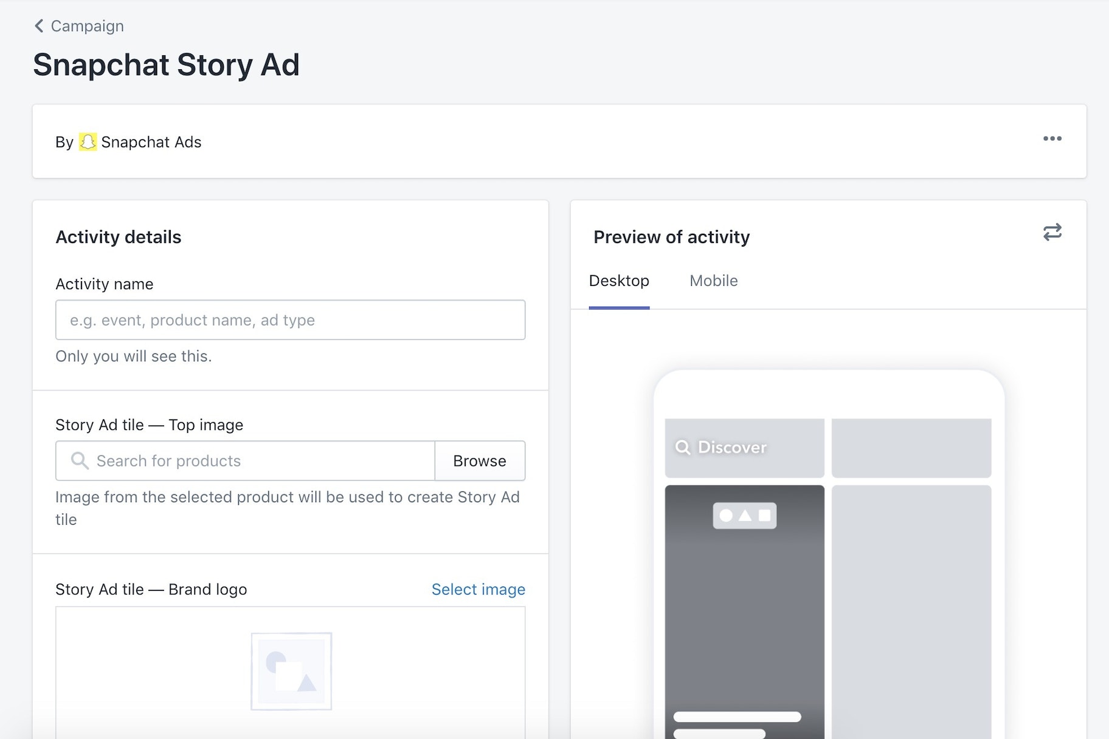
Task: Click the magnifier icon in product search
Action: tap(80, 461)
